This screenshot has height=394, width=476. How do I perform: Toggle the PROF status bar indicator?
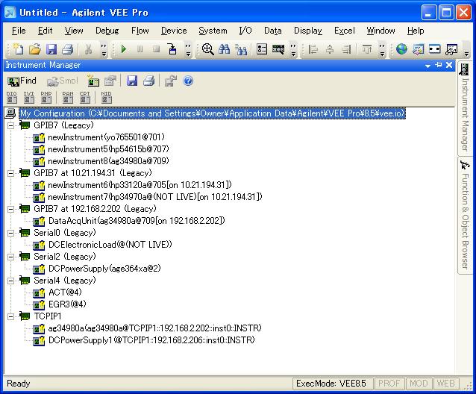389,384
